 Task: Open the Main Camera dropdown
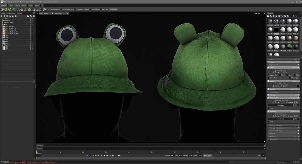46,13
